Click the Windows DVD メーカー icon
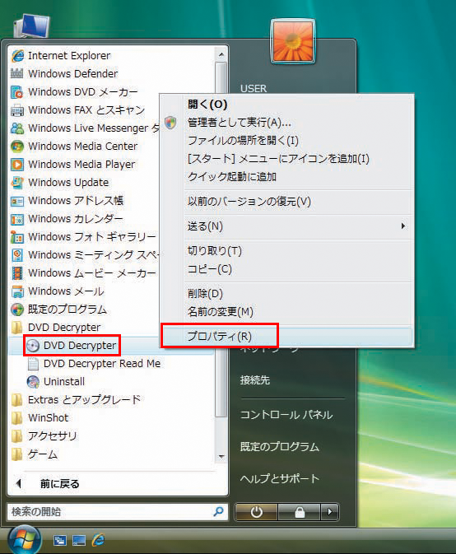This screenshot has height=554, width=456. (17, 92)
